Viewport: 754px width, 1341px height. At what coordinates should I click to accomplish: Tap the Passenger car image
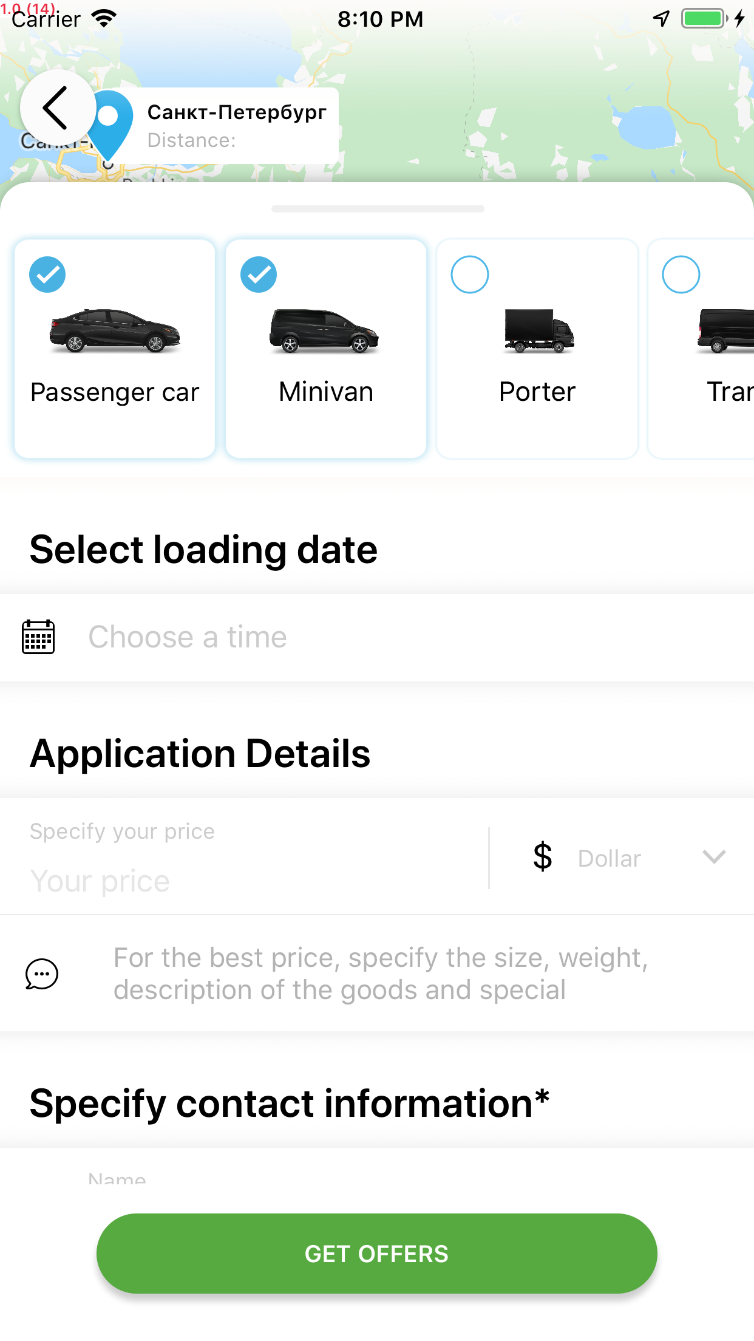coord(115,330)
